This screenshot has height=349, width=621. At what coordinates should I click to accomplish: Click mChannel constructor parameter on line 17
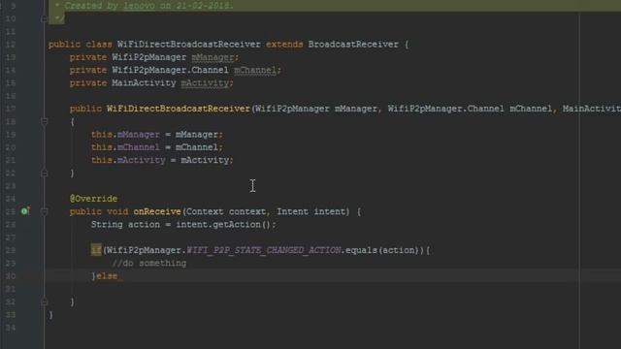(531, 109)
